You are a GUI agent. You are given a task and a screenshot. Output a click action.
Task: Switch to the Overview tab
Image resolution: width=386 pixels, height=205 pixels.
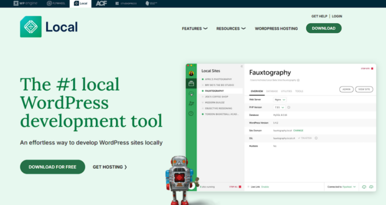(x=257, y=91)
